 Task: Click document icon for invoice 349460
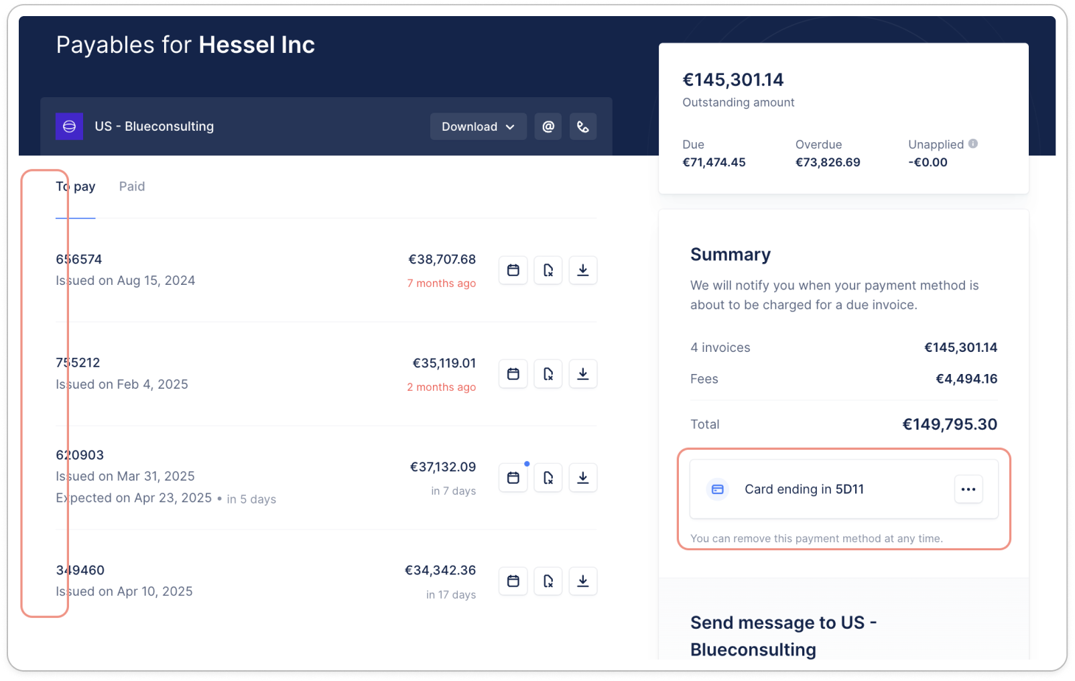pyautogui.click(x=548, y=581)
